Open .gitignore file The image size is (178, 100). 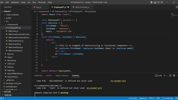click(x=10, y=80)
